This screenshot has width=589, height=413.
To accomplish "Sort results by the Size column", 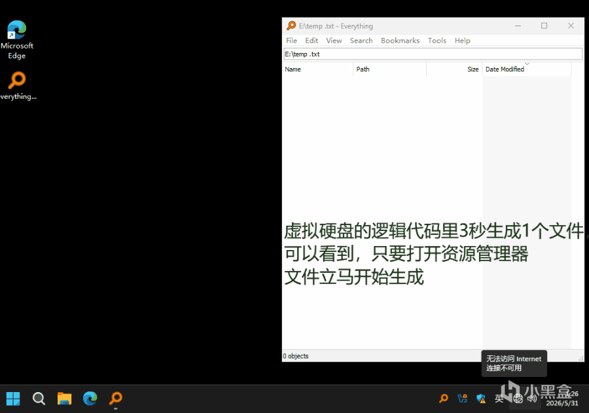I will [454, 69].
